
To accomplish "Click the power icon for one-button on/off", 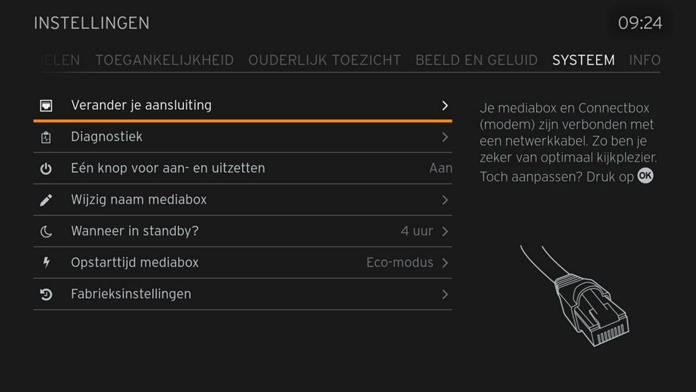I will click(46, 169).
